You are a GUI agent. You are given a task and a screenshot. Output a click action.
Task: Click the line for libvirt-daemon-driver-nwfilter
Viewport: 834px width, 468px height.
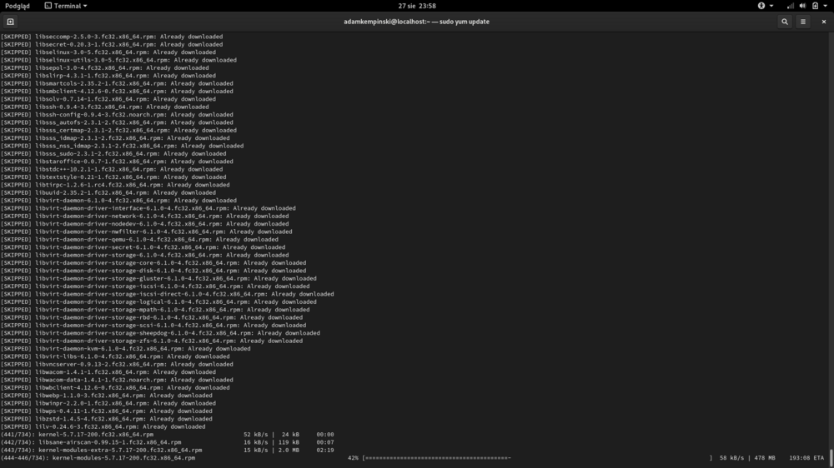146,232
